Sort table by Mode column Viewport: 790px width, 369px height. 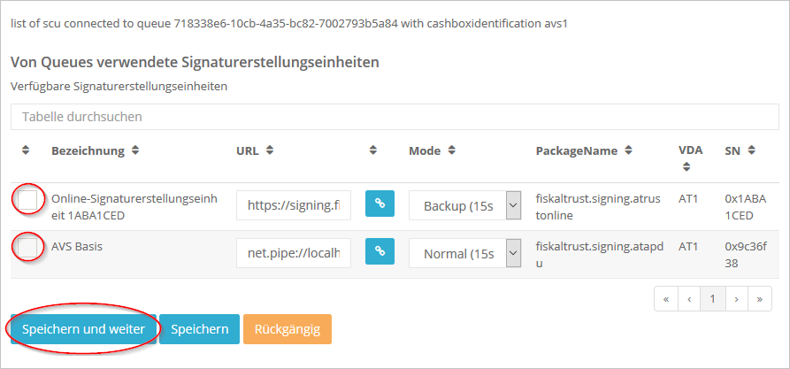pyautogui.click(x=451, y=151)
